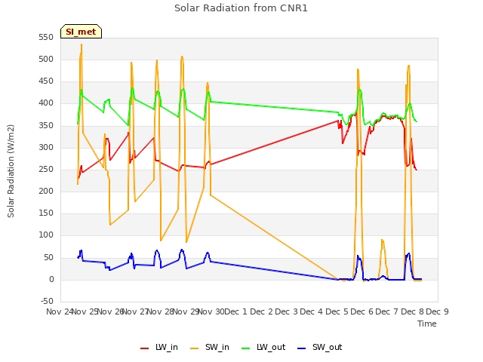Image resolution: width=483 pixels, height=362 pixels.
Task: Click the Dec 6 x-axis date label
Action: pyautogui.click(x=362, y=311)
